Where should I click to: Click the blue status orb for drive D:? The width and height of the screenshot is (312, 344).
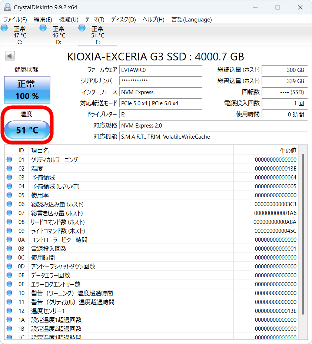[43, 28]
